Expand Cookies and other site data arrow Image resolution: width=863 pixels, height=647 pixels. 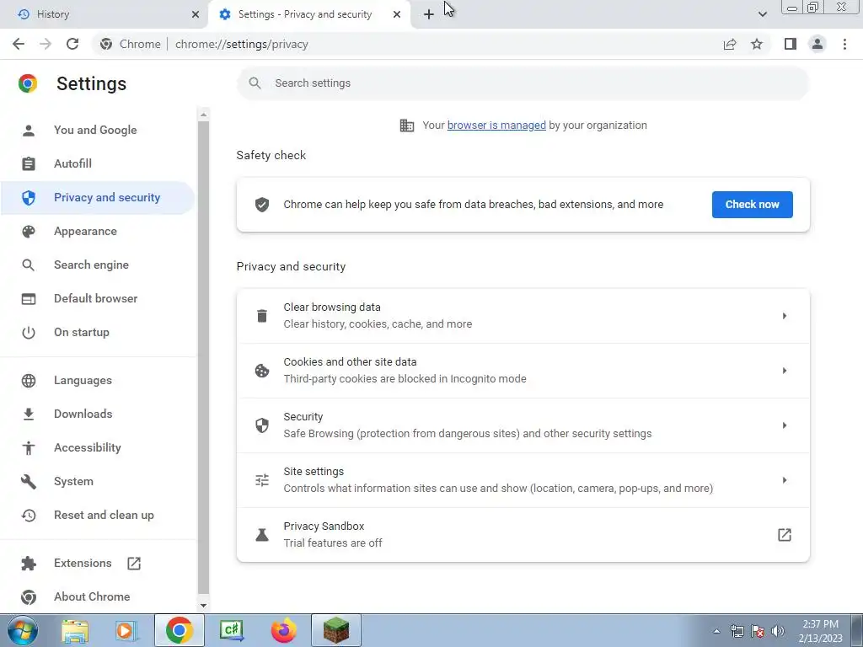pyautogui.click(x=785, y=371)
